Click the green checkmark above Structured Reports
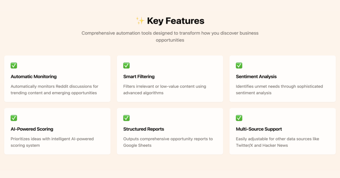The image size is (340, 178). tap(126, 118)
